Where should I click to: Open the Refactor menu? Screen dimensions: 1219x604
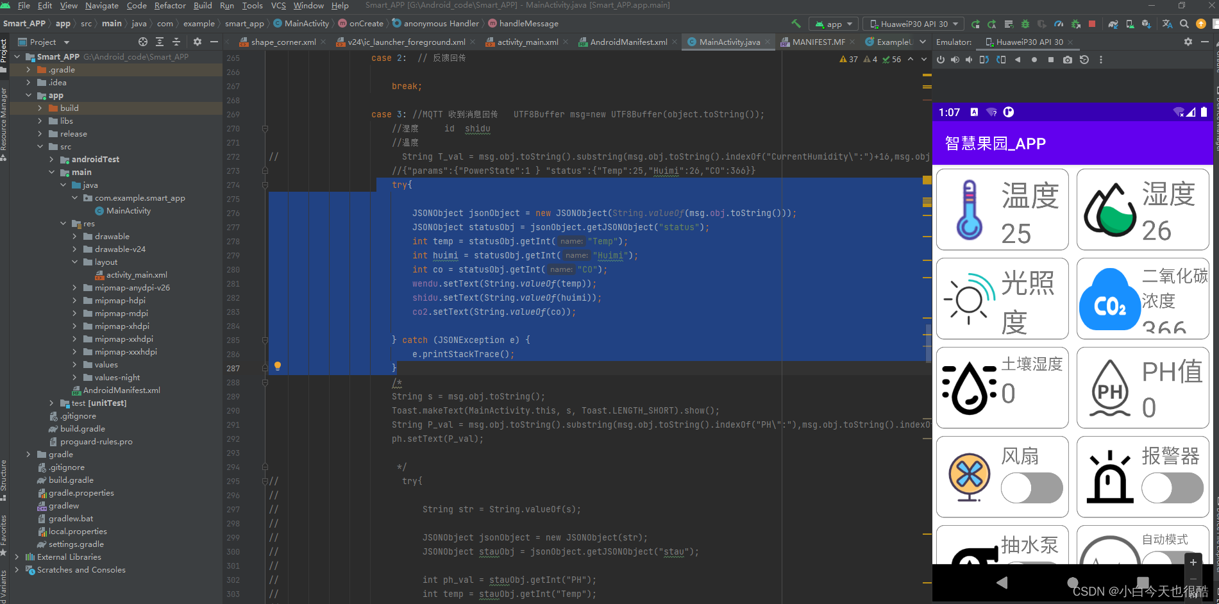[x=169, y=5]
